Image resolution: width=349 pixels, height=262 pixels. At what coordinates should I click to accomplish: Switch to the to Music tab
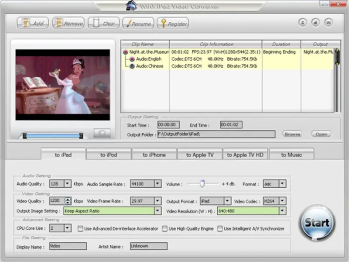[x=291, y=154]
